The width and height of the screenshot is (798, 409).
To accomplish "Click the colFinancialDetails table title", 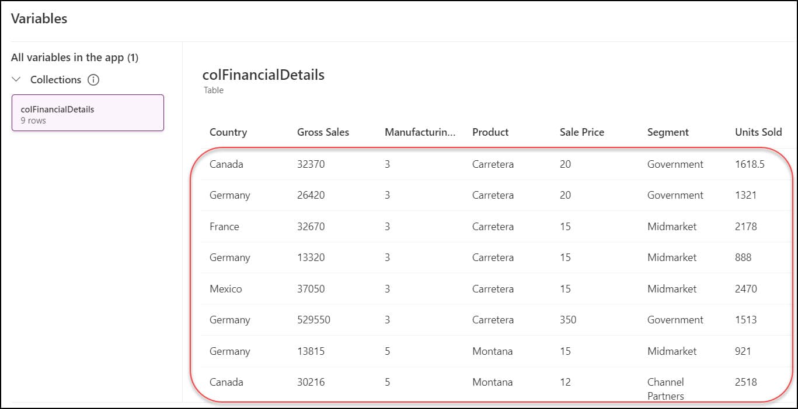I will [263, 75].
